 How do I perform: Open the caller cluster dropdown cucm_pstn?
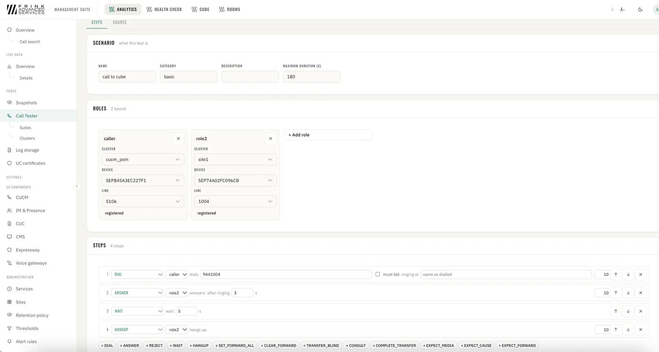(x=143, y=160)
